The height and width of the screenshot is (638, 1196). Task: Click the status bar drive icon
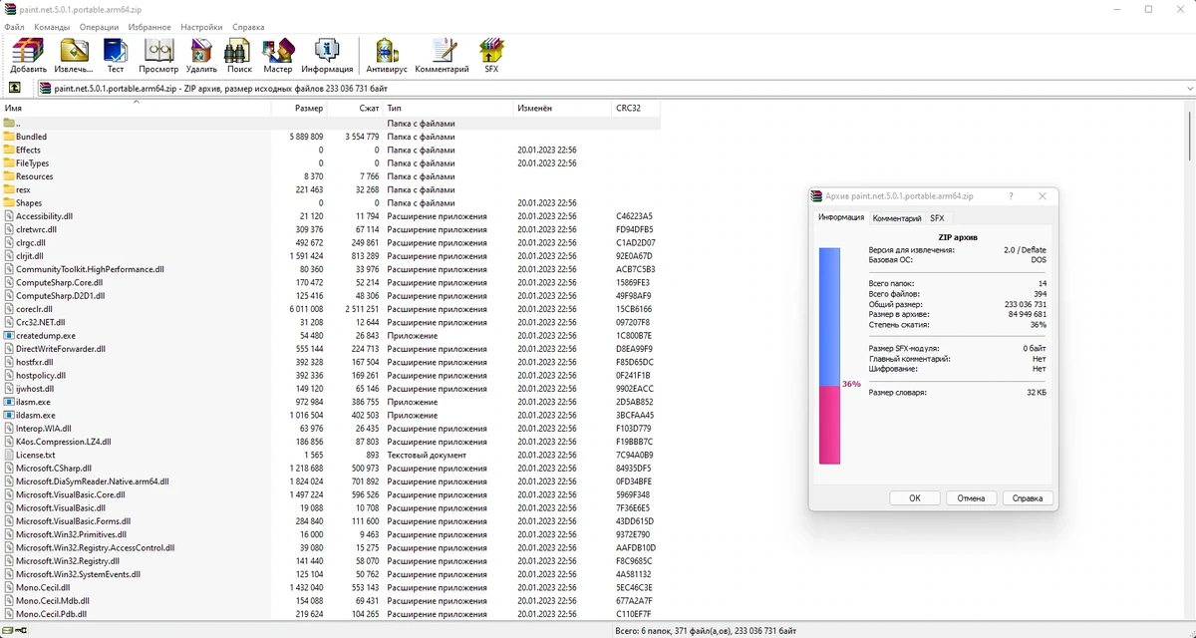tap(8, 631)
